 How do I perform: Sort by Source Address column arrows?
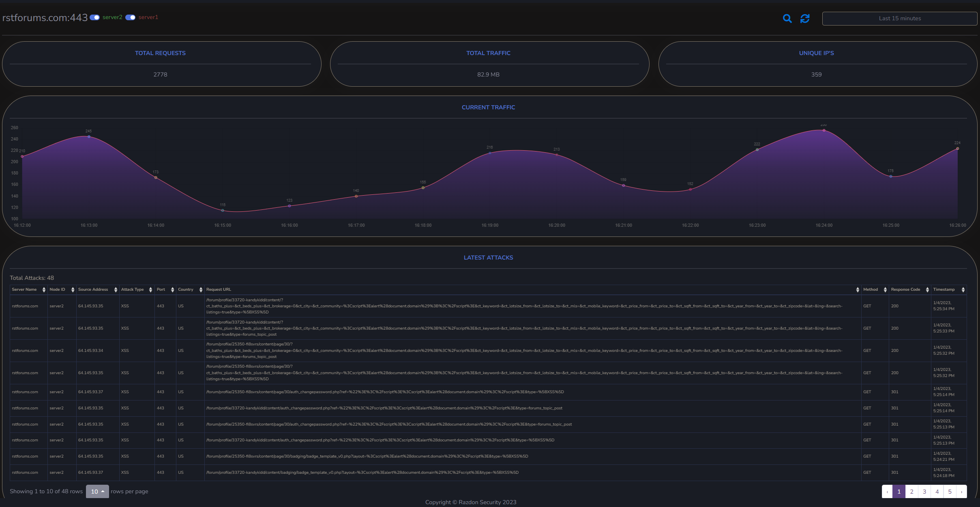(116, 290)
